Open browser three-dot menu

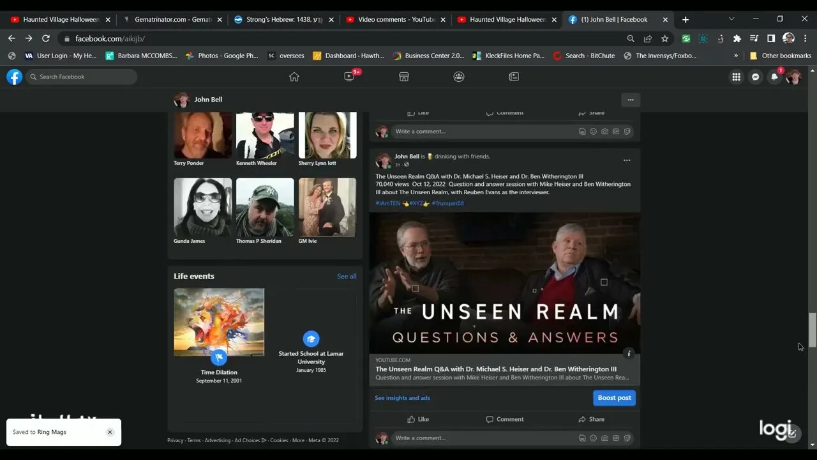(806, 38)
